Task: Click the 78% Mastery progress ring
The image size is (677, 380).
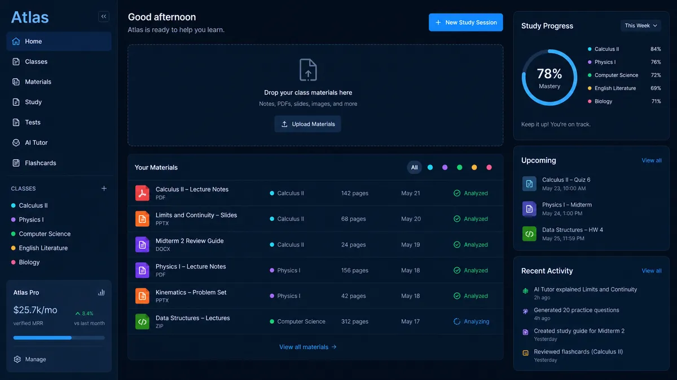Action: click(549, 78)
